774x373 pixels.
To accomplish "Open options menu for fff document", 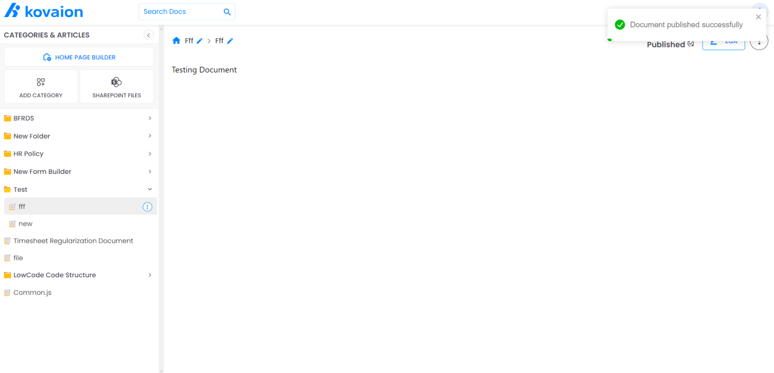I will point(147,207).
